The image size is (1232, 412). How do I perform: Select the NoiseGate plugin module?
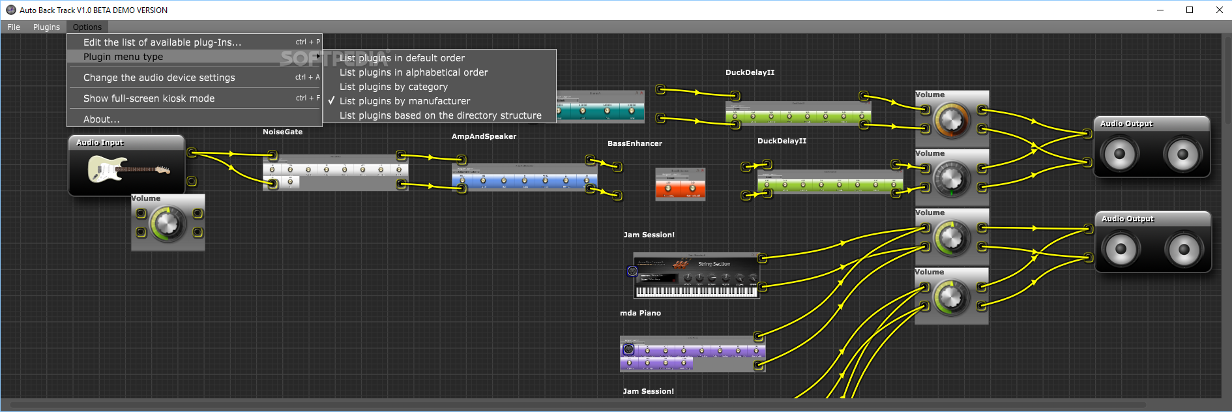[336, 172]
